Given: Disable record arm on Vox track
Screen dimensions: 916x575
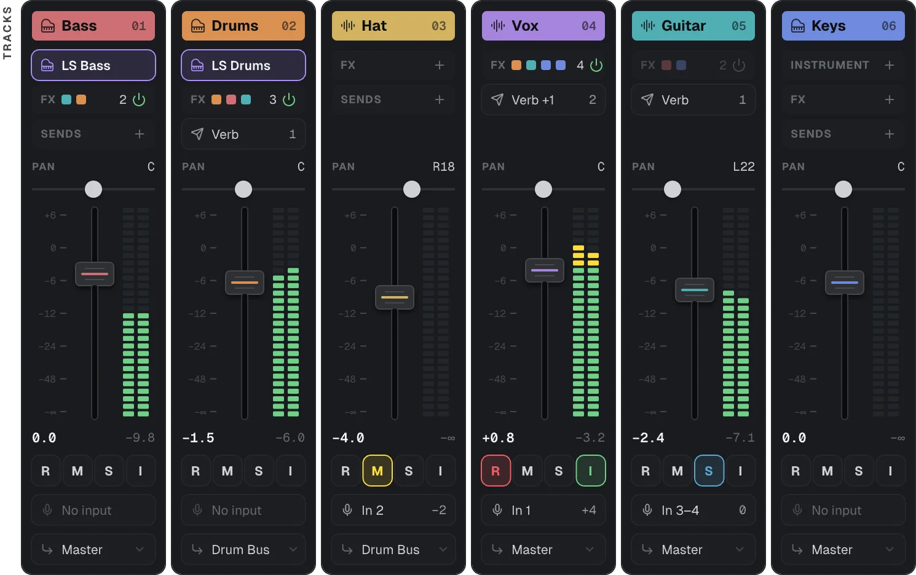Looking at the screenshot, I should [x=496, y=471].
